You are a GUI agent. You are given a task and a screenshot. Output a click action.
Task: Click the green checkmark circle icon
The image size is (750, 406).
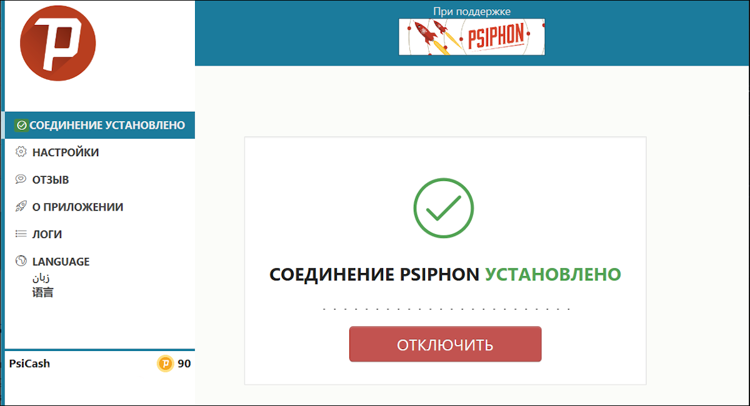tap(445, 208)
